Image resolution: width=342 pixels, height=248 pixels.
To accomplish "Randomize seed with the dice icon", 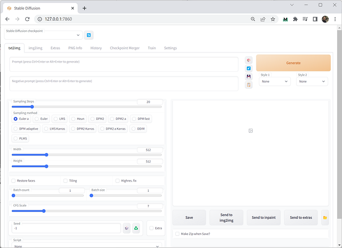I will coord(127,228).
